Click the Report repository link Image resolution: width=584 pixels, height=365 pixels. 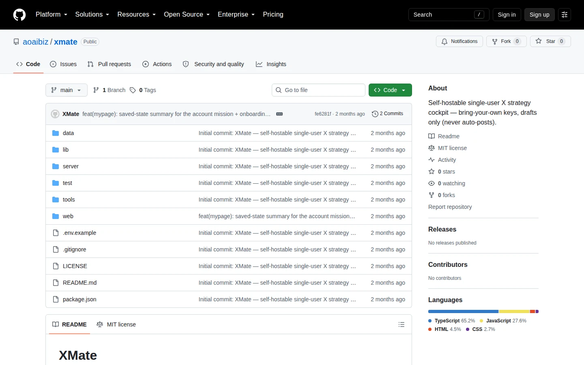(x=450, y=207)
